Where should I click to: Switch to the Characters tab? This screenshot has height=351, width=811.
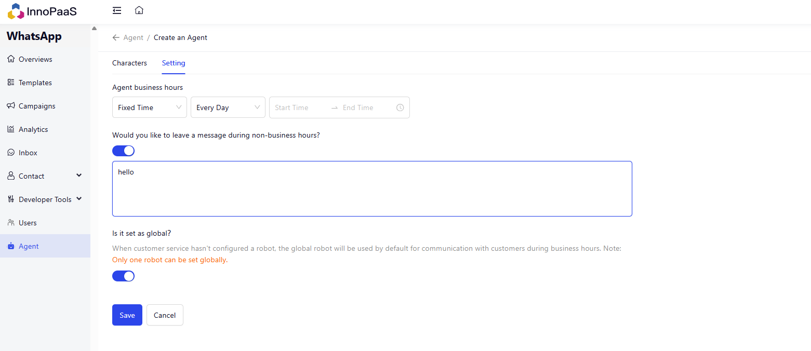(129, 63)
